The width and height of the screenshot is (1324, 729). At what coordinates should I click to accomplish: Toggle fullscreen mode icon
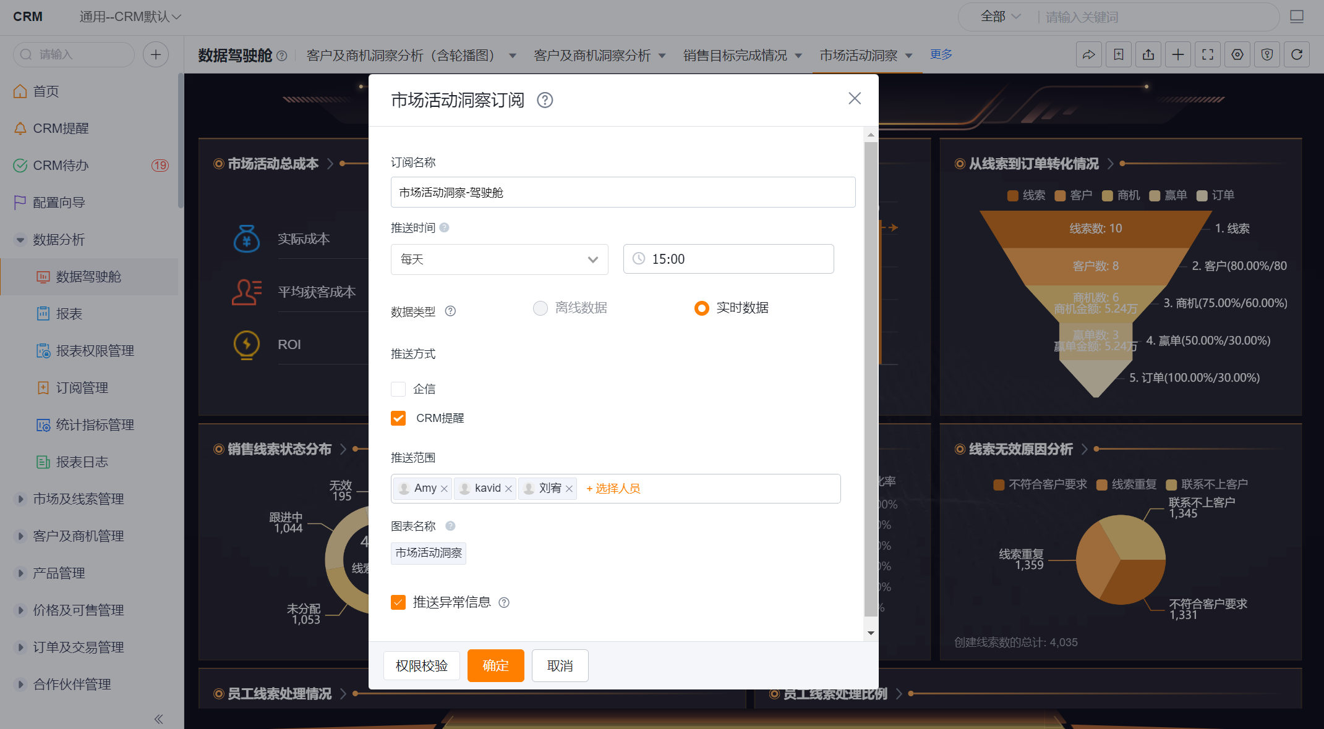tap(1207, 55)
